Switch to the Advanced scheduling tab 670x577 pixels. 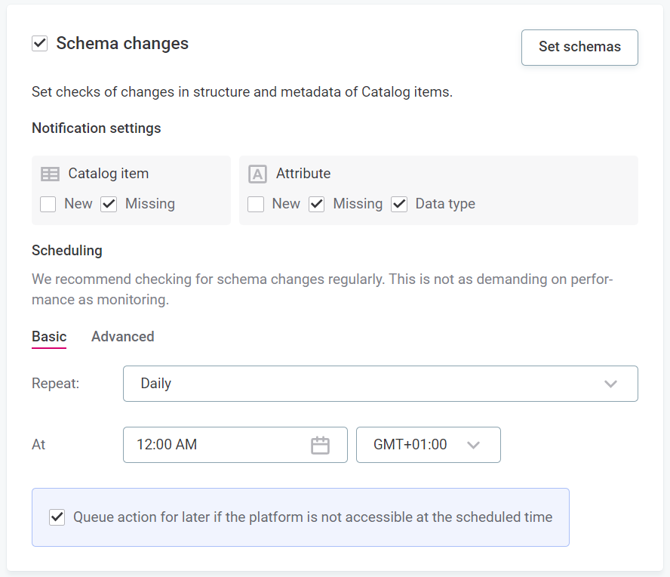pyautogui.click(x=122, y=337)
